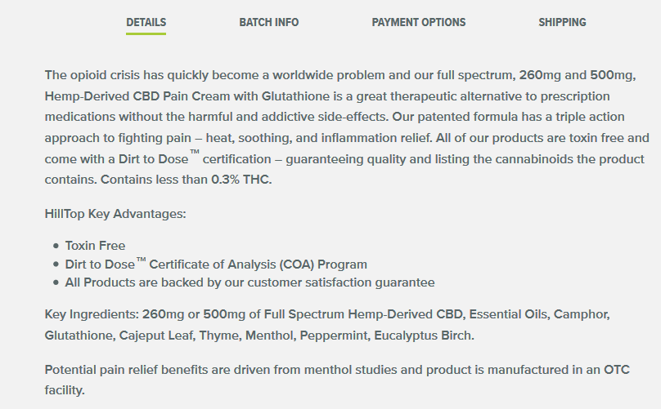
Task: Switch to the Batch Info tab
Action: coord(268,22)
